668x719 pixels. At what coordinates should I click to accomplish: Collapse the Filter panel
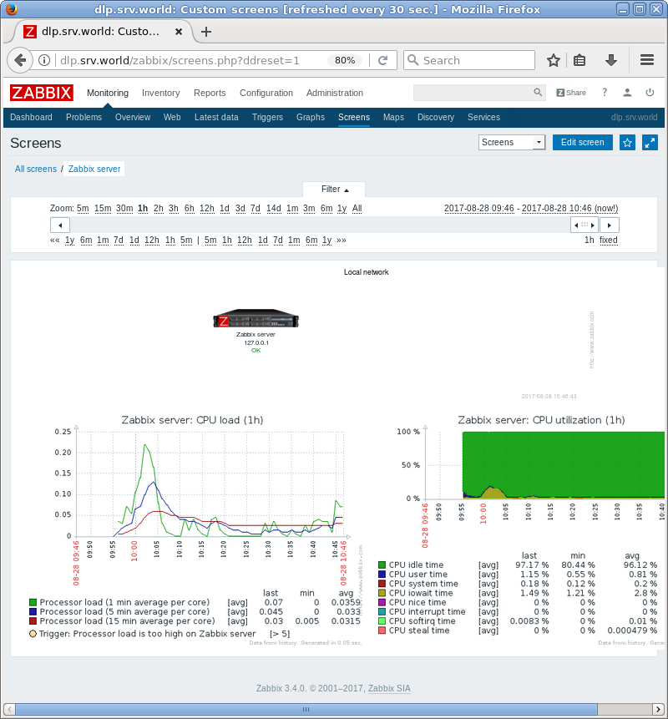334,190
